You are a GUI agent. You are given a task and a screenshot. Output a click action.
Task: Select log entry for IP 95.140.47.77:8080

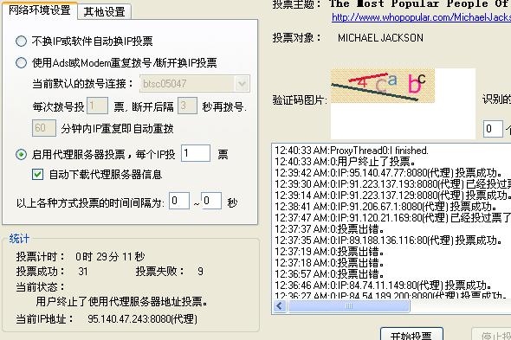(x=388, y=173)
